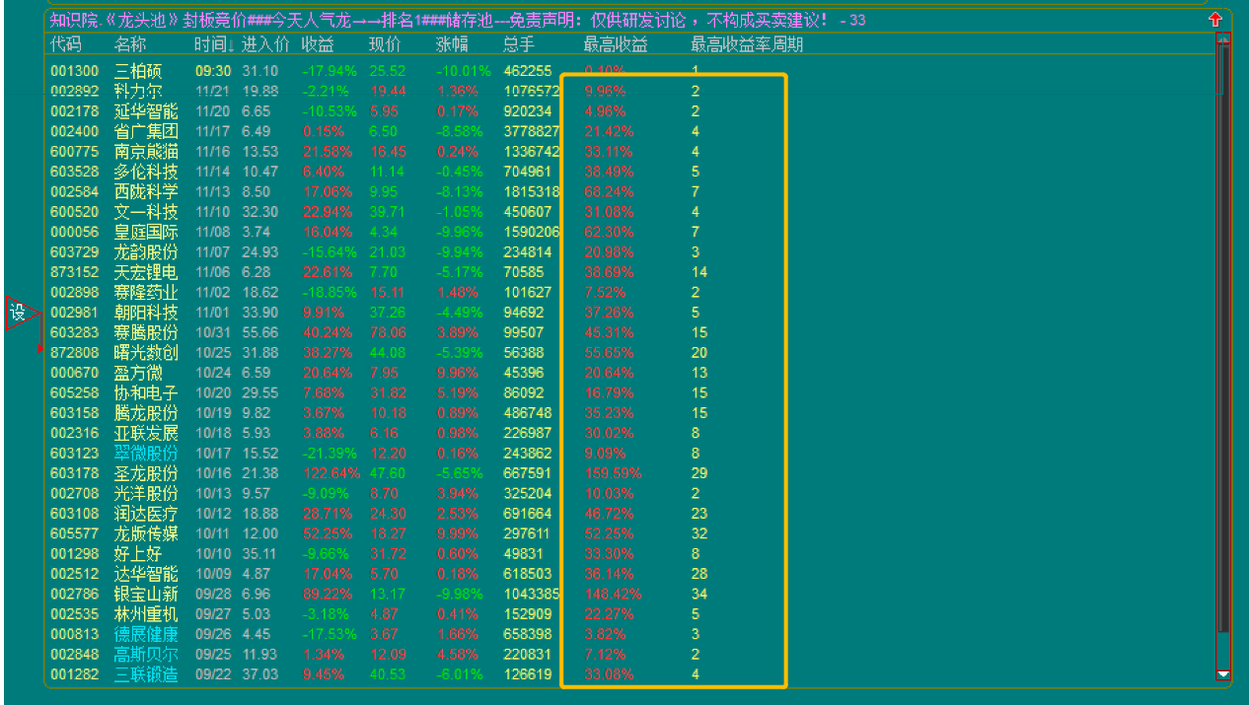Sort by 进入价 column header

[x=265, y=44]
